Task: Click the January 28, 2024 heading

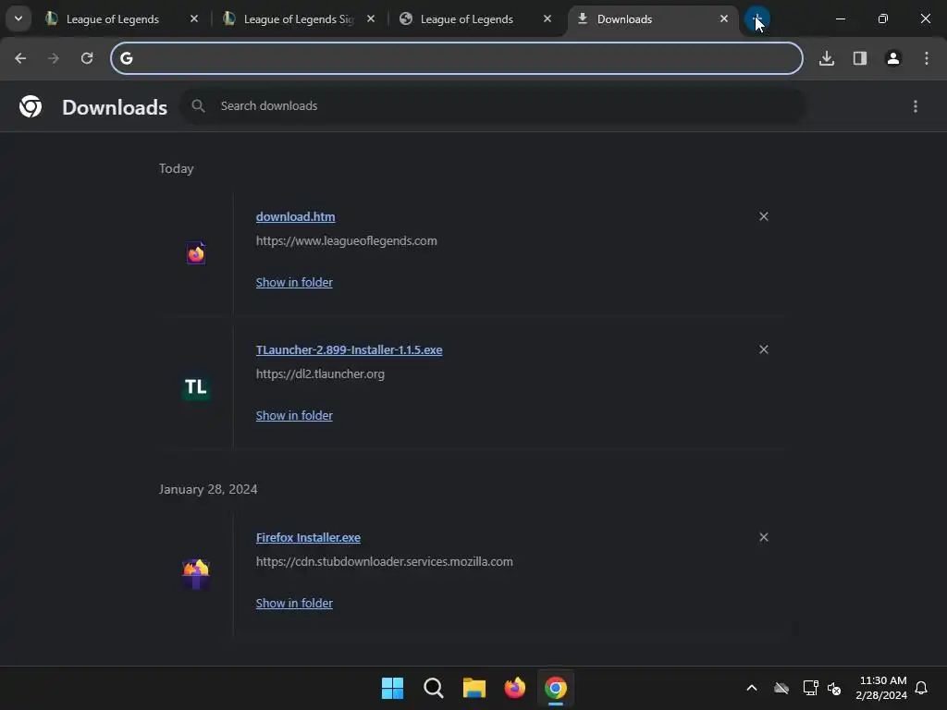Action: (x=208, y=489)
